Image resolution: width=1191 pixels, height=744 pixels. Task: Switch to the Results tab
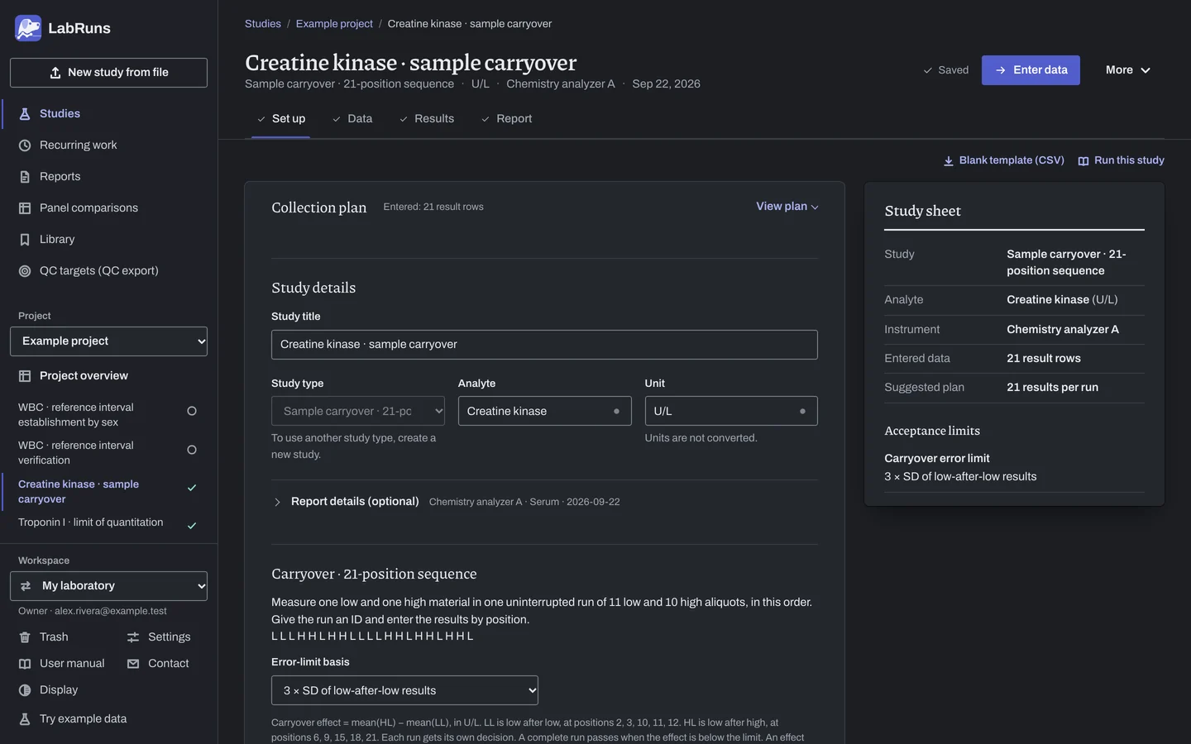click(x=427, y=119)
